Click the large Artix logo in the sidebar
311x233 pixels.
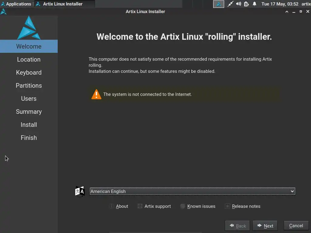pyautogui.click(x=29, y=28)
